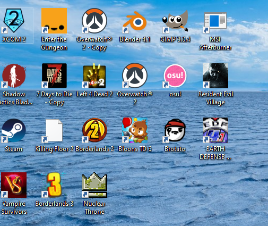
Task: Select the MSI Afterburner shortcut
Action: coord(215,21)
